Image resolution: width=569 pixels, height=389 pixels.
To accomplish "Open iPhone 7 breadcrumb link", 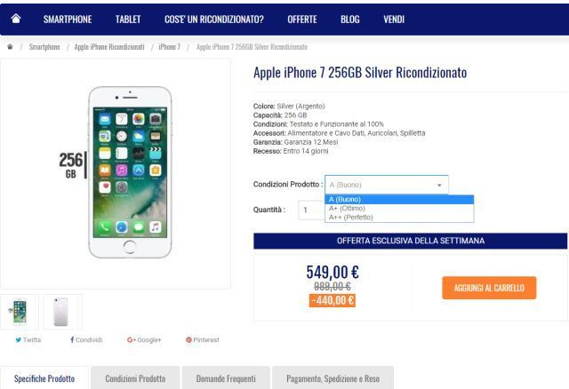I will click(170, 47).
